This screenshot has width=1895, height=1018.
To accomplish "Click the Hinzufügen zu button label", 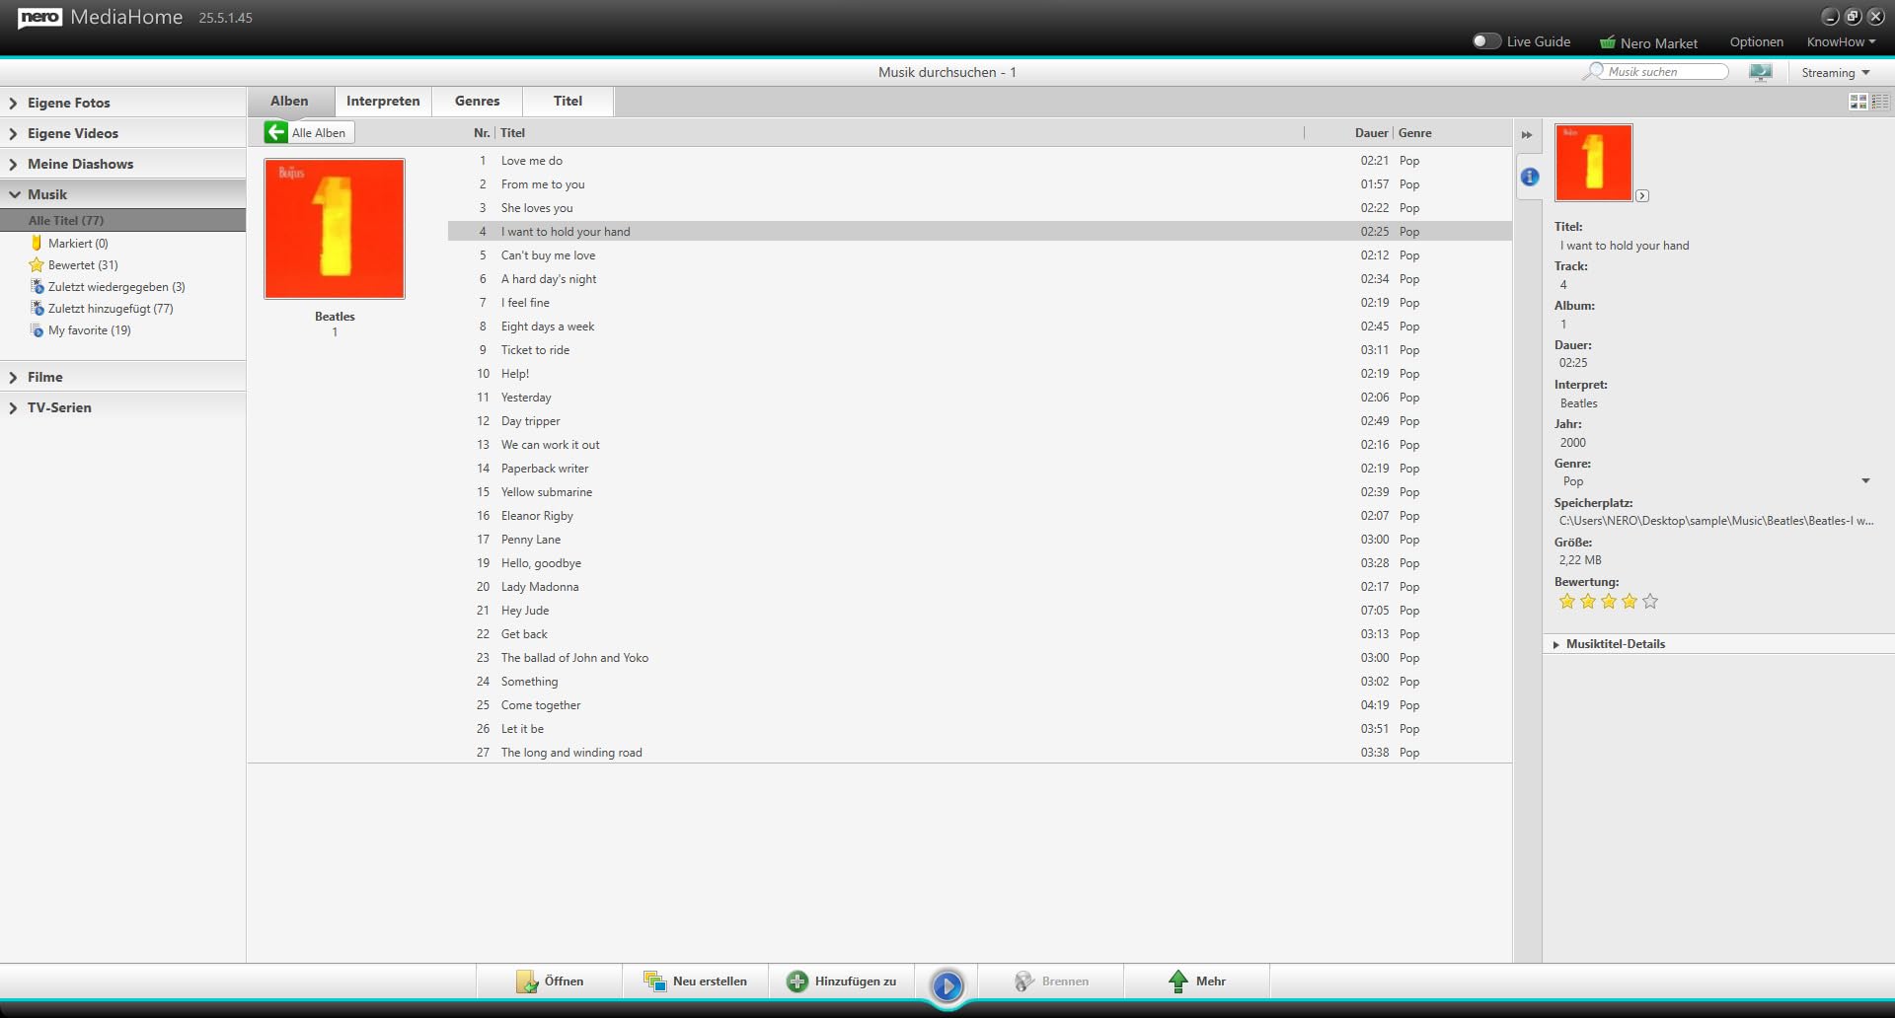I will tap(856, 982).
